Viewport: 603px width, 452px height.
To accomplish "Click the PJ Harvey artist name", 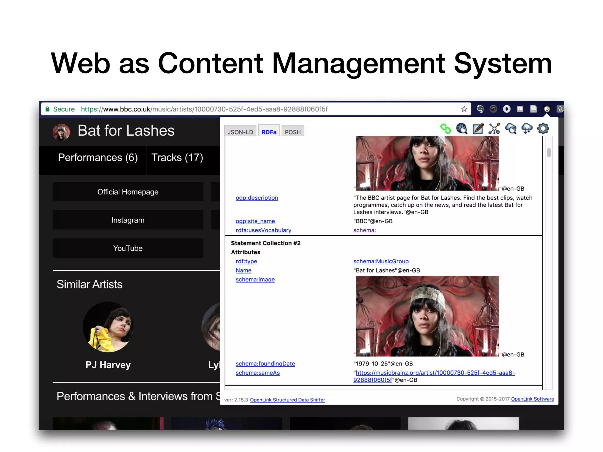I will pyautogui.click(x=108, y=365).
